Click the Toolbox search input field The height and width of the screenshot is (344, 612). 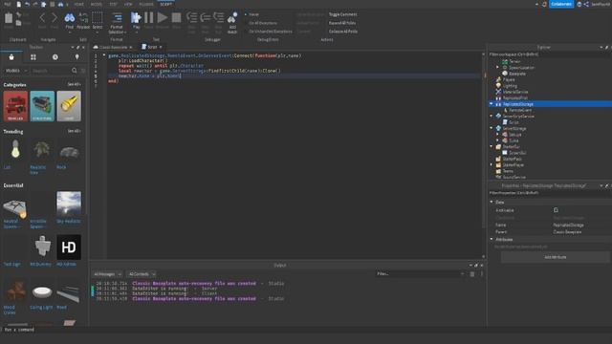point(51,71)
